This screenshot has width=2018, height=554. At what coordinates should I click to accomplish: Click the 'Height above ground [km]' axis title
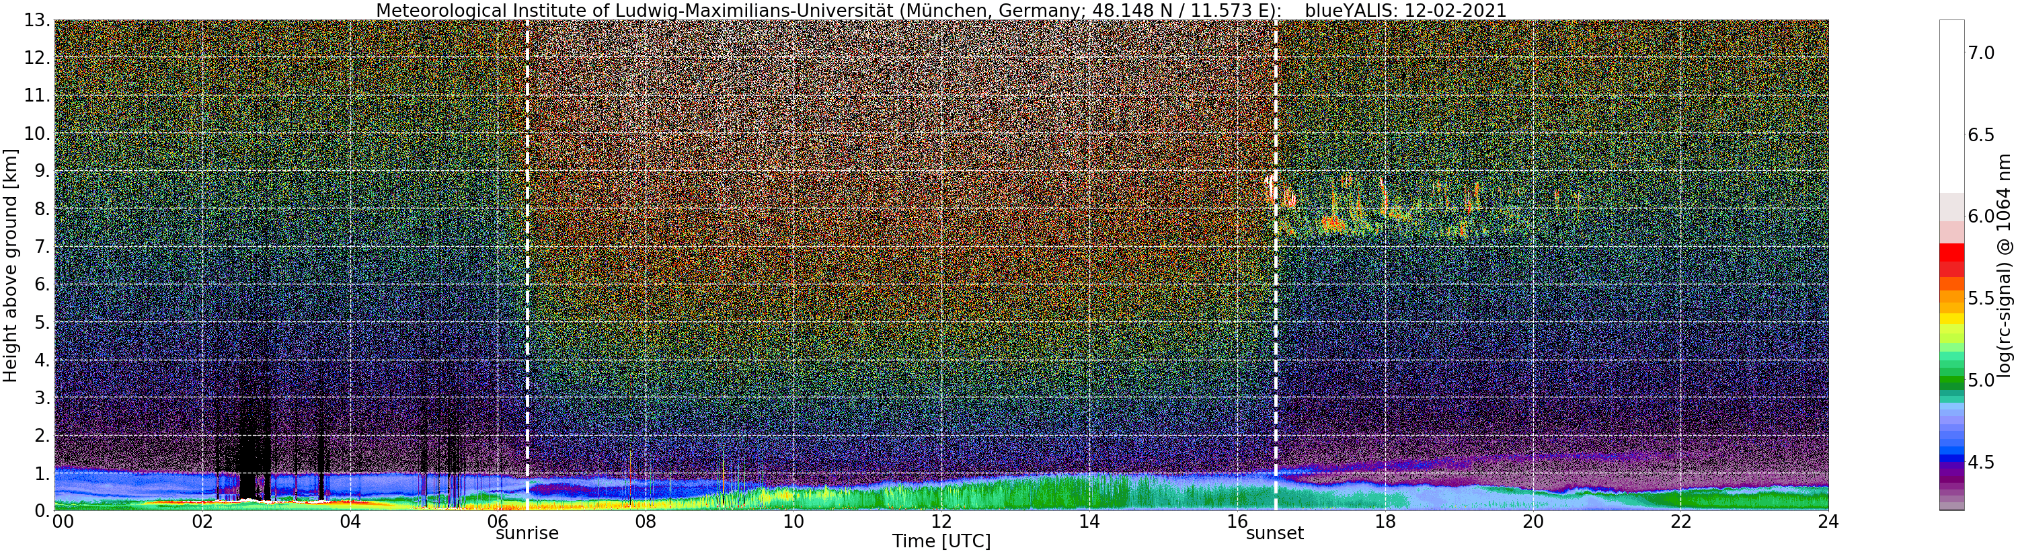[10, 265]
